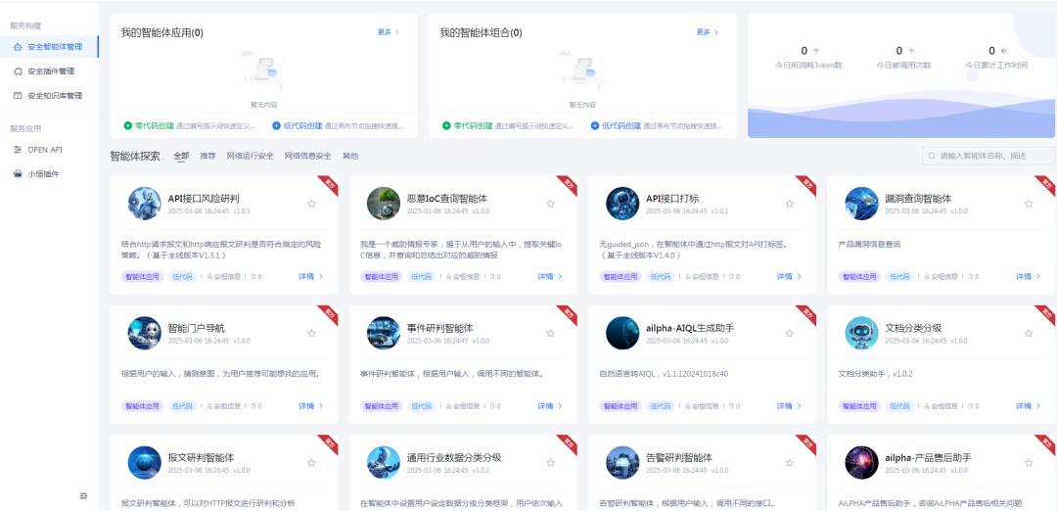Favorite 事件研判智能体 with the star icon
Screen dimensions: 1057x511
[x=551, y=333]
